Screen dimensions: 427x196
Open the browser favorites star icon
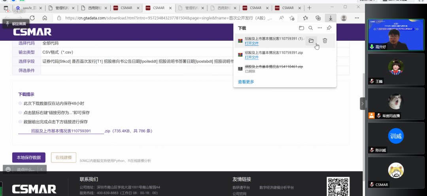click(305, 18)
